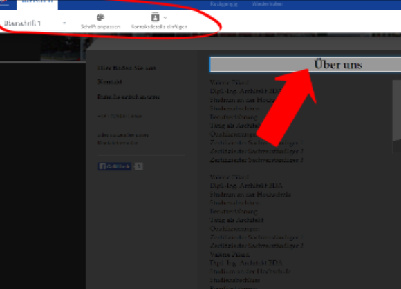This screenshot has height=289, width=401.
Task: Select the active white tab in top bar
Action: (x=37, y=5)
